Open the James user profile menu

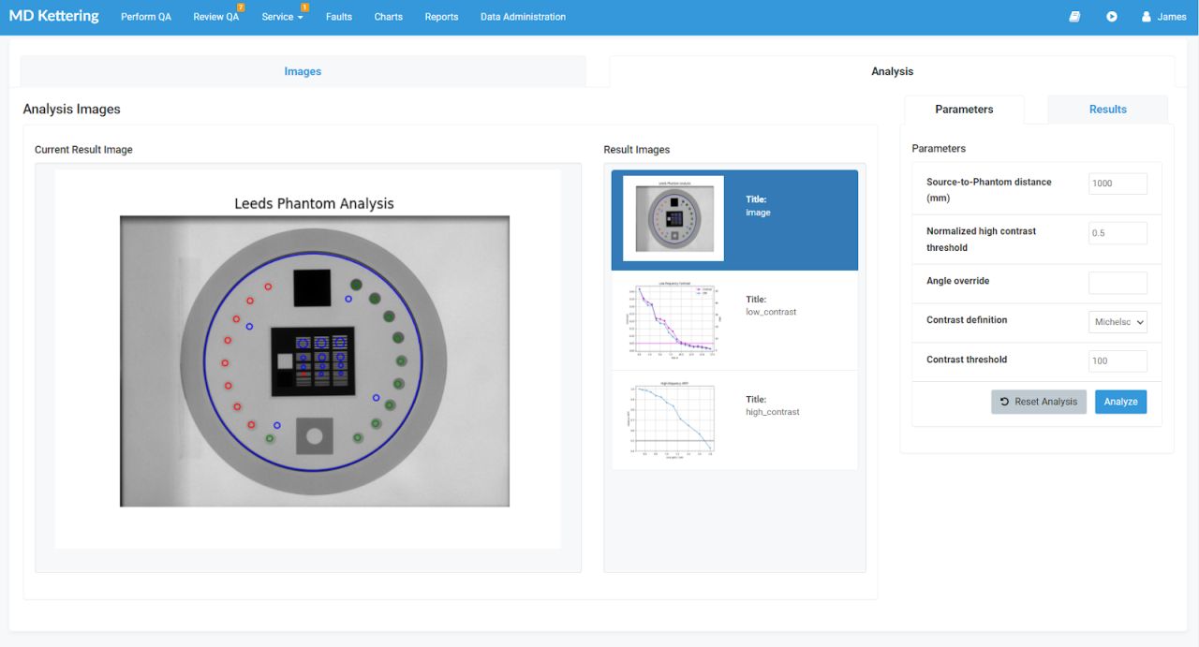[x=1163, y=17]
